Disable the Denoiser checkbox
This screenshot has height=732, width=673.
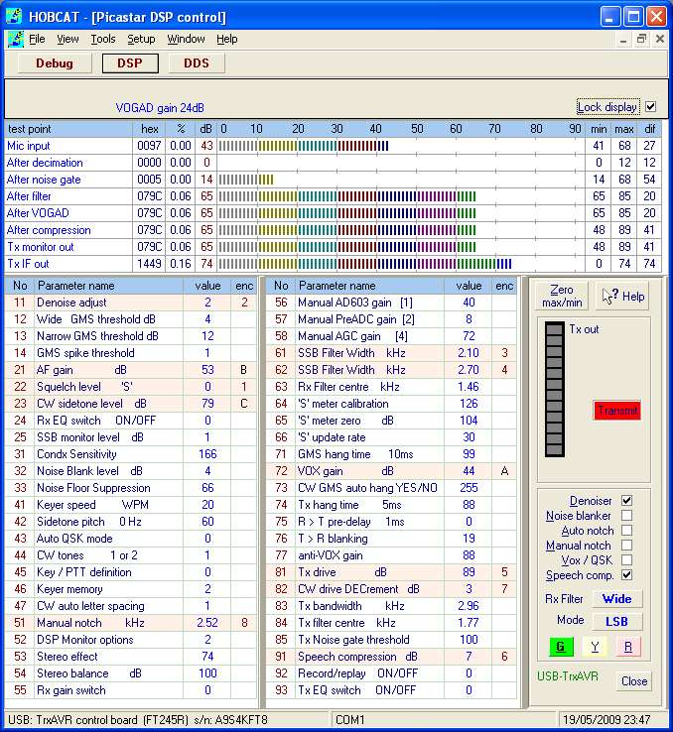point(626,501)
